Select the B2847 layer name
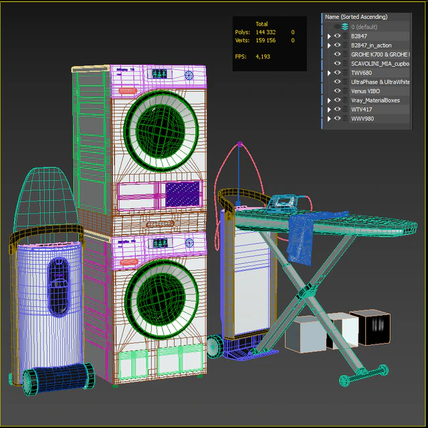The width and height of the screenshot is (428, 428). [359, 36]
